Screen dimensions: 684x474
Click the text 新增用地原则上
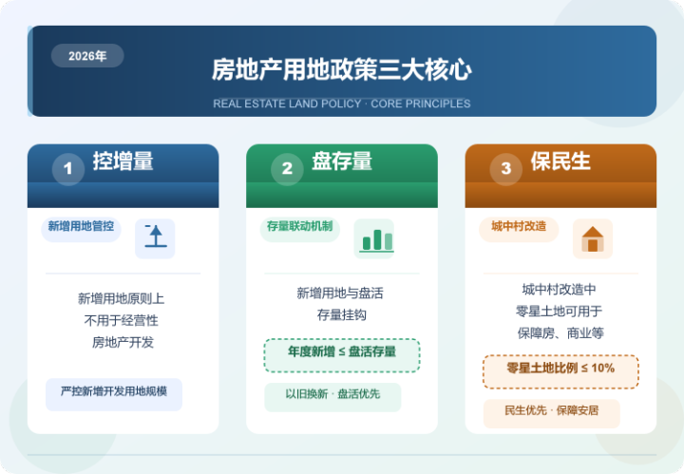pos(122,299)
